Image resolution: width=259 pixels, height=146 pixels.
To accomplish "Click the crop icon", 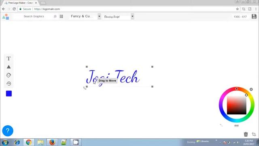I will point(254,134).
